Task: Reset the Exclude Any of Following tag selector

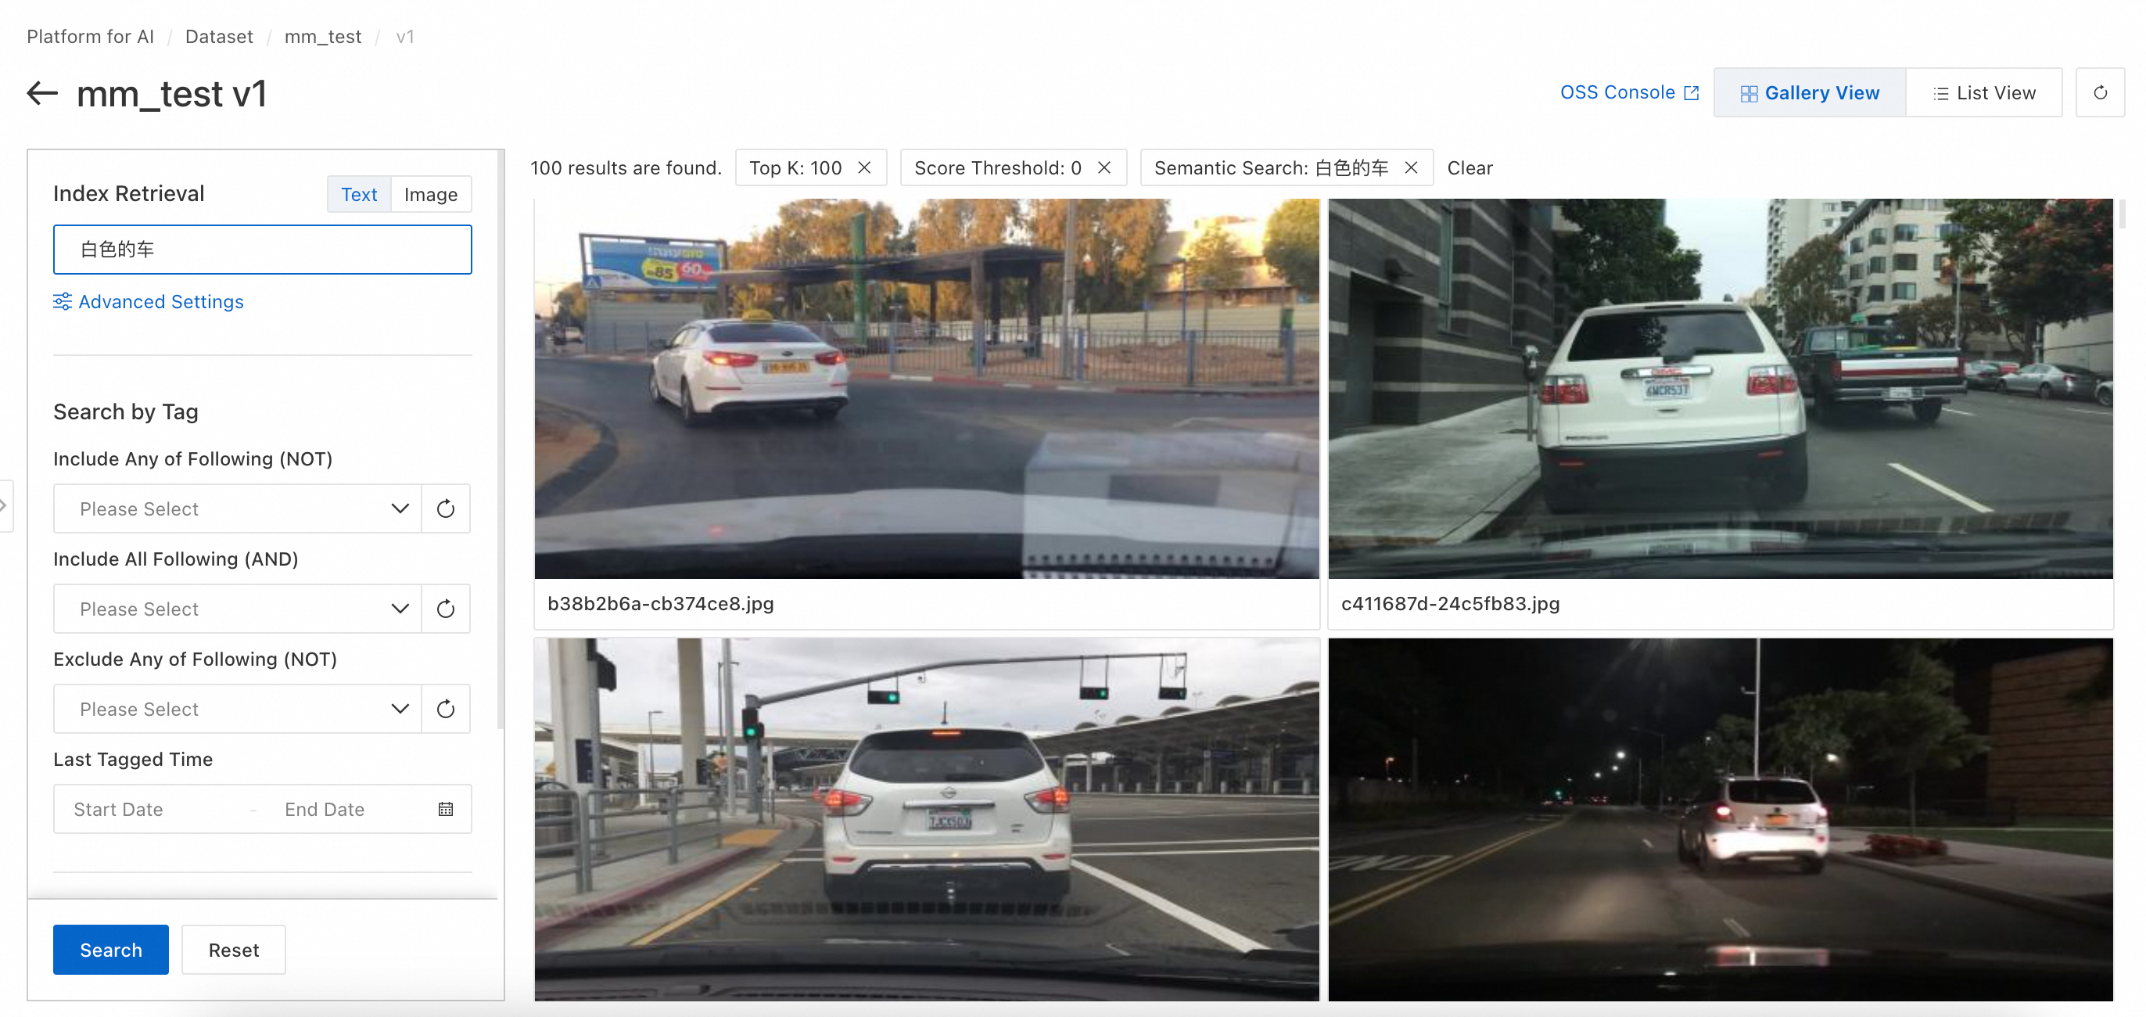Action: click(x=446, y=709)
